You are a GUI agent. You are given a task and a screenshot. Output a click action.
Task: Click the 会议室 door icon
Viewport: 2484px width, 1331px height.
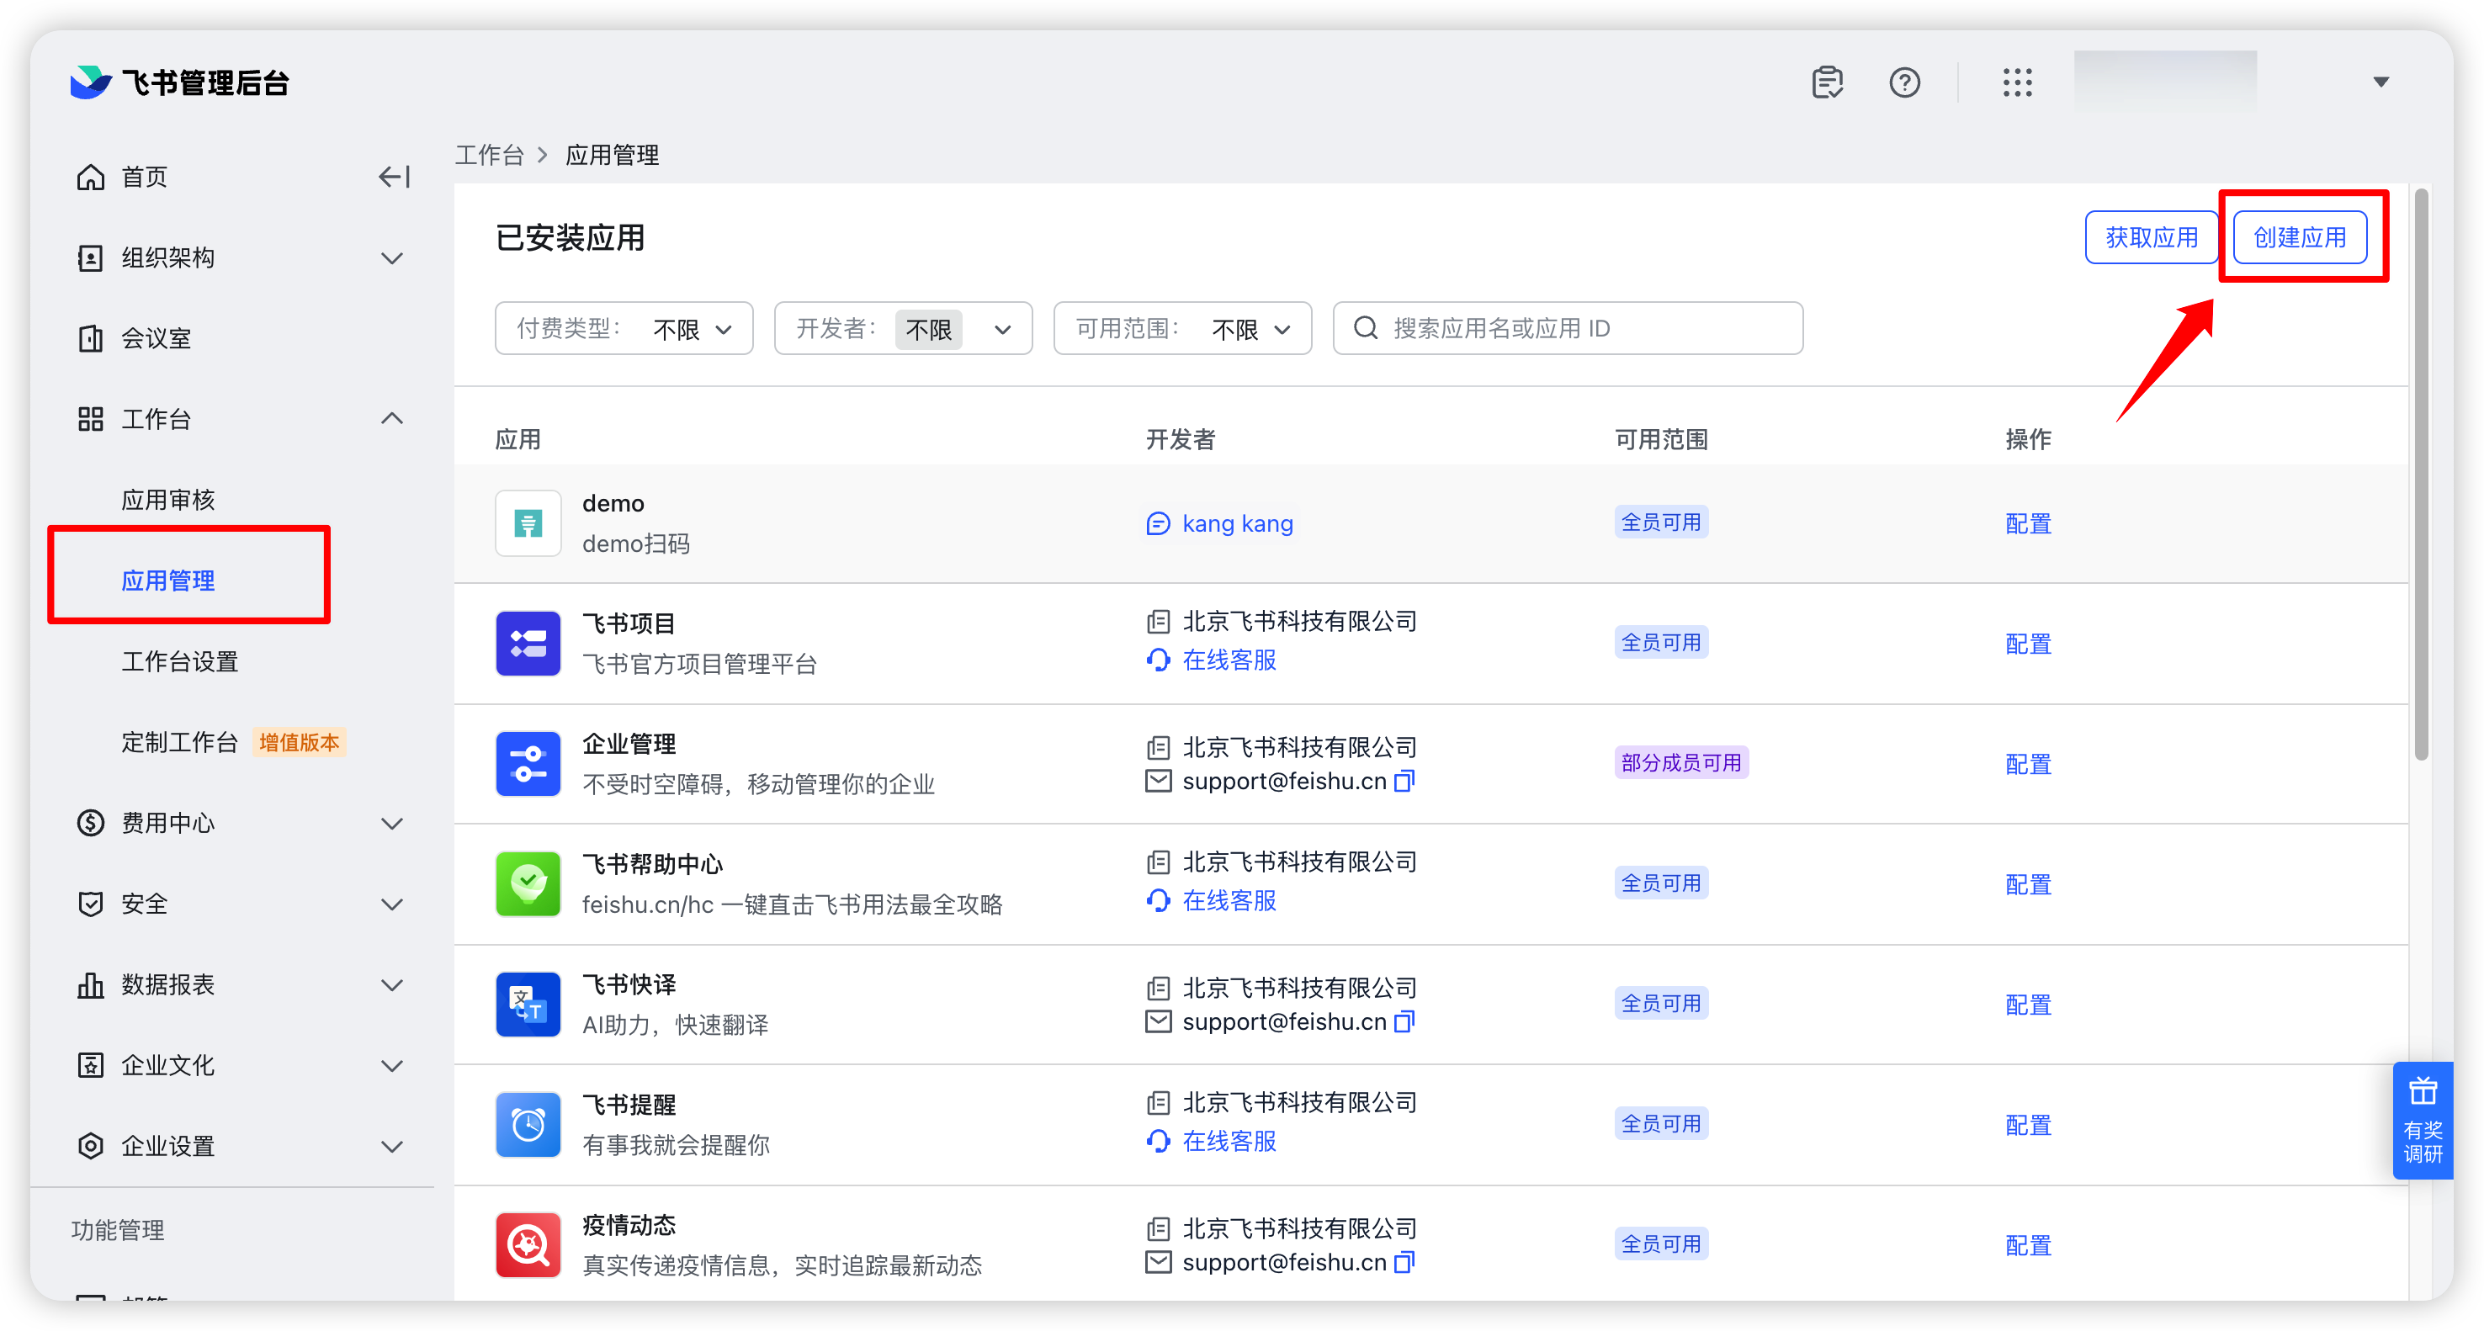(x=91, y=338)
